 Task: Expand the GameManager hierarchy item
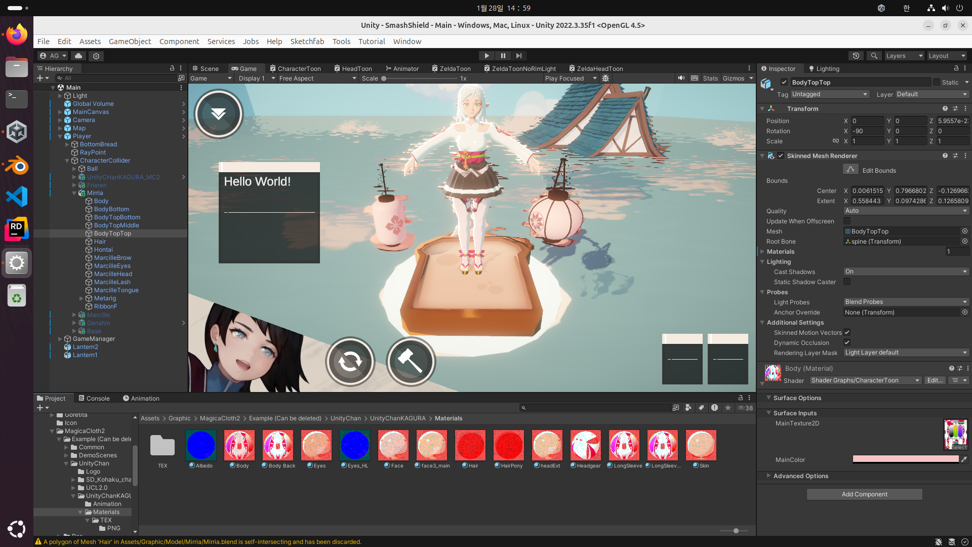pos(60,339)
